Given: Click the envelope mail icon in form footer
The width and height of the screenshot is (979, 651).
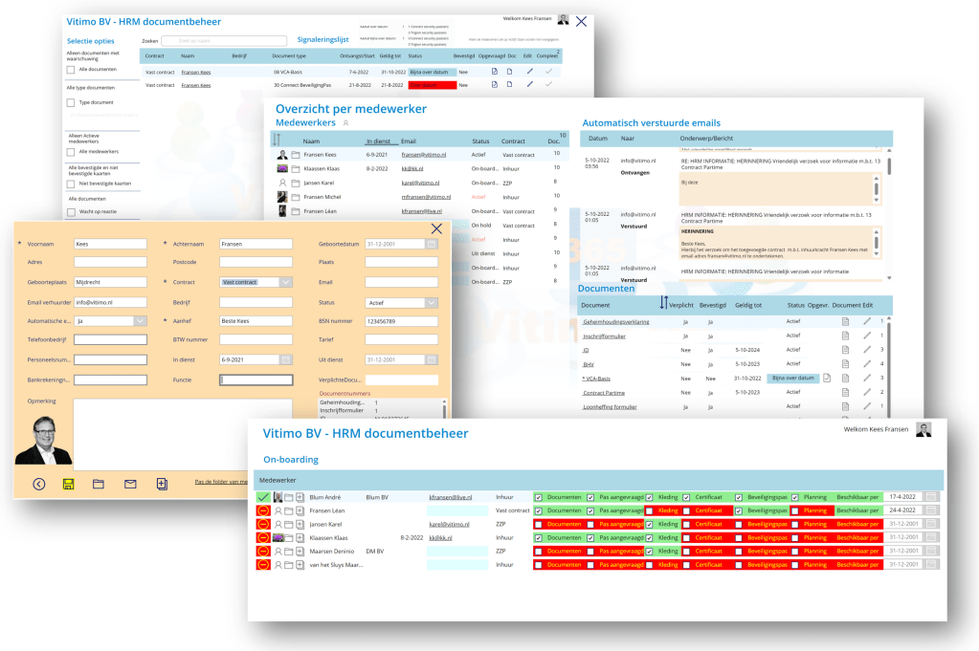Looking at the screenshot, I should [130, 484].
